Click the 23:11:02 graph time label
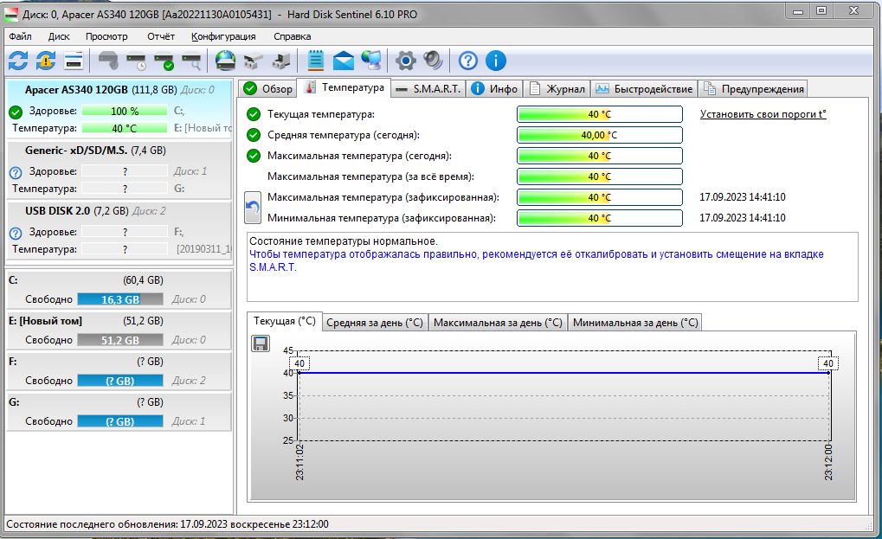The width and height of the screenshot is (882, 539). (x=299, y=463)
